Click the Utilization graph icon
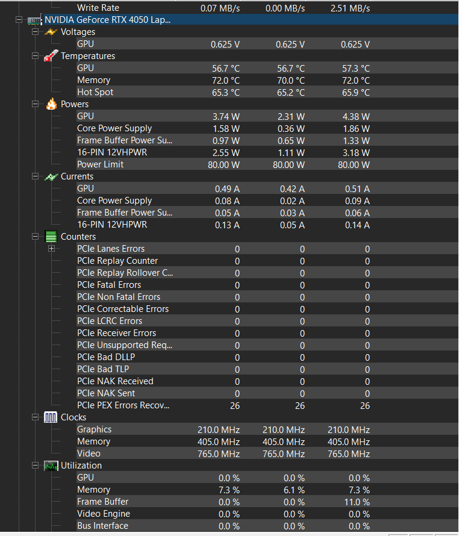The image size is (459, 536). (51, 466)
